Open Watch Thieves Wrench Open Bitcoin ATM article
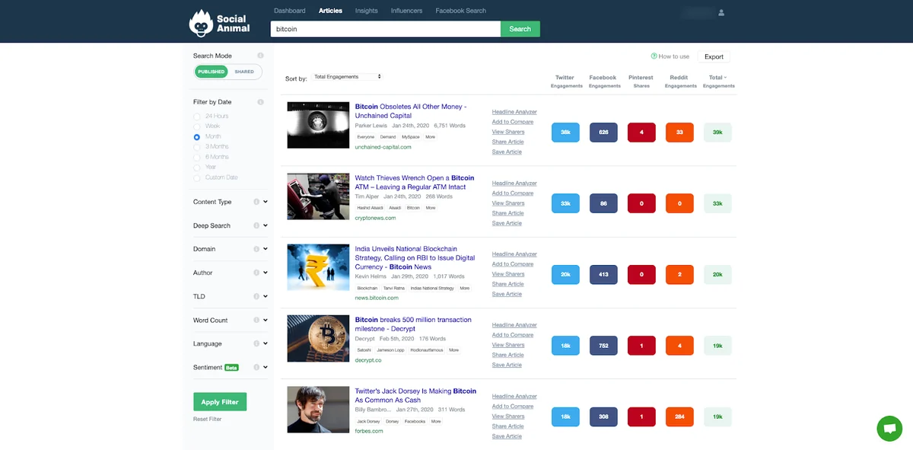The image size is (913, 450). tap(415, 183)
